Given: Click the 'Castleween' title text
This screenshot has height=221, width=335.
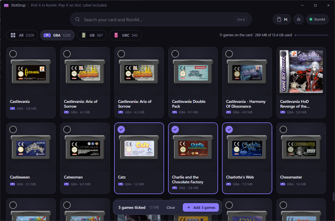Looking at the screenshot, I should 20,177.
